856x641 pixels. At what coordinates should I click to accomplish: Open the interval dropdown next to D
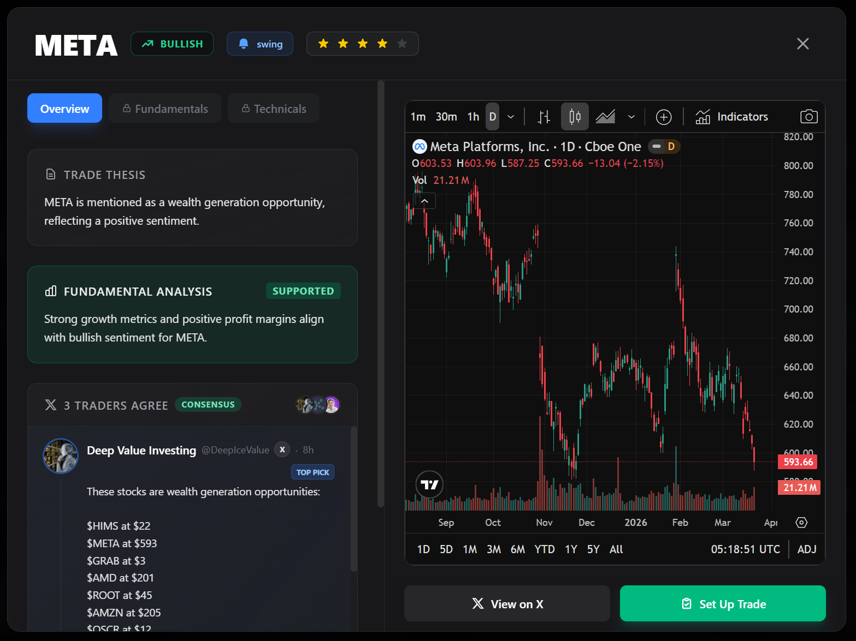[511, 116]
